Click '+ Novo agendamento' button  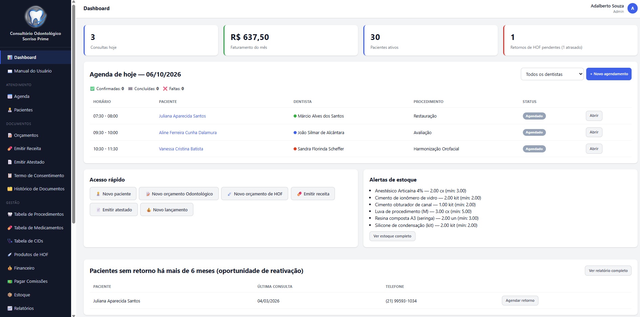click(609, 74)
